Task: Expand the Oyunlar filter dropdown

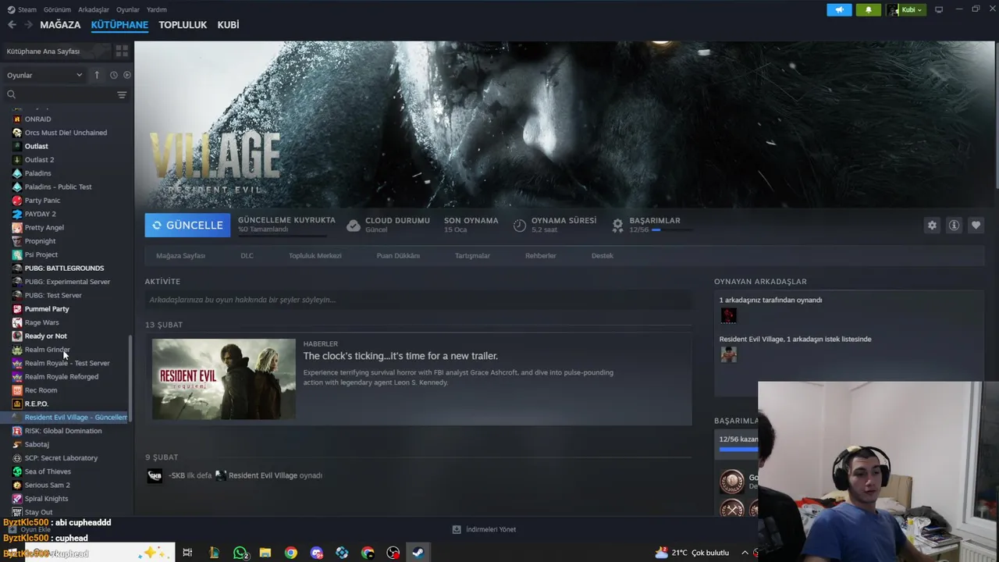Action: pos(44,75)
